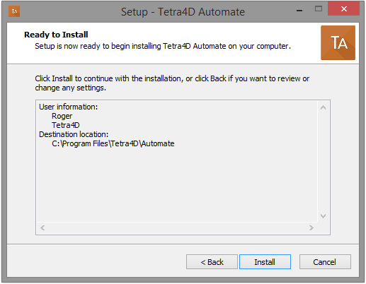Click the user name Roger in summary
366x284 pixels.
click(x=62, y=116)
